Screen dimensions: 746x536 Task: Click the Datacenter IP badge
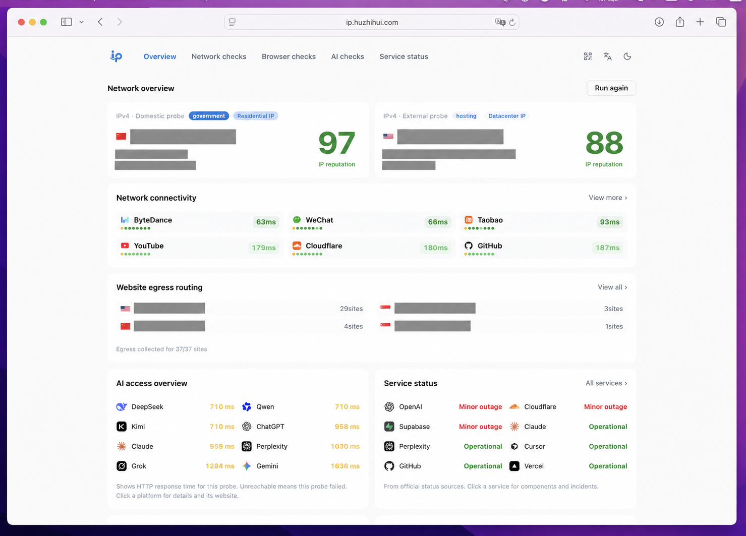coord(507,116)
